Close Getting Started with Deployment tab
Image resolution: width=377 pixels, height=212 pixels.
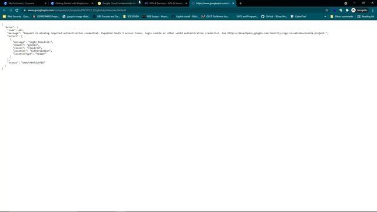(x=92, y=4)
